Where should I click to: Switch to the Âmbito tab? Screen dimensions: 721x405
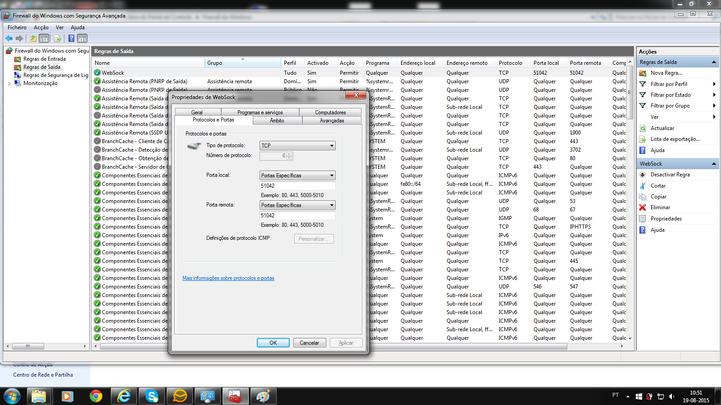[277, 121]
